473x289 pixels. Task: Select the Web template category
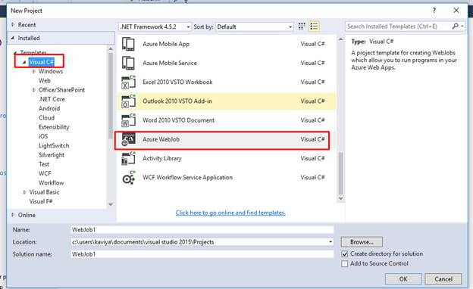(x=45, y=81)
